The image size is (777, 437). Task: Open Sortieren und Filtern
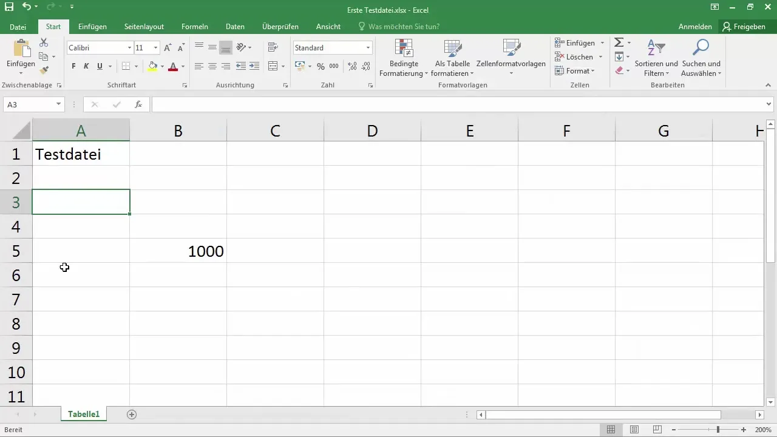[x=656, y=58]
